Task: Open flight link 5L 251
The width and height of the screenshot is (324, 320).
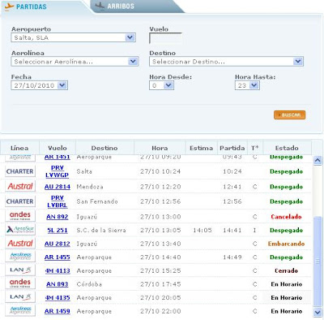Action: coord(58,230)
